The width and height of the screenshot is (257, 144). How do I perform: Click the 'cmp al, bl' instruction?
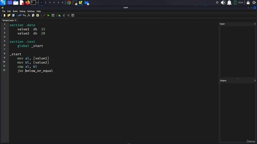pyautogui.click(x=27, y=67)
